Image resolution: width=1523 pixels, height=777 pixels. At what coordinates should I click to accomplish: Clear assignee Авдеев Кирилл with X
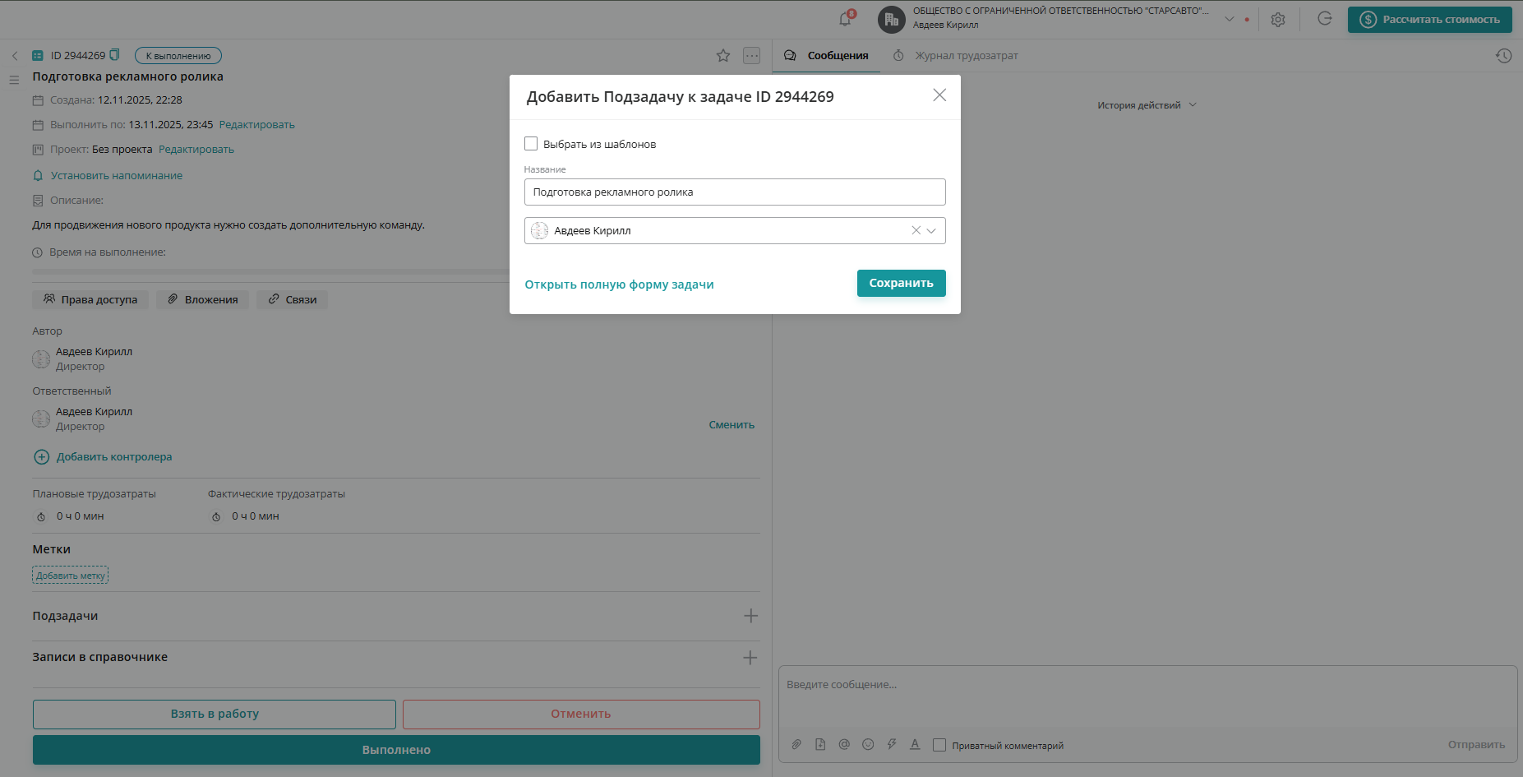tap(916, 230)
